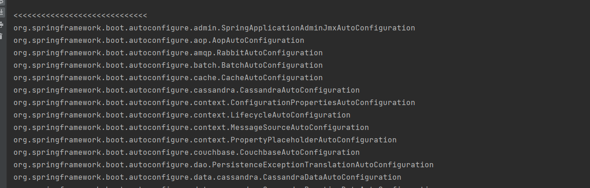This screenshot has width=590, height=188.
Task: Clear console output with trash icon
Action: tap(2, 35)
